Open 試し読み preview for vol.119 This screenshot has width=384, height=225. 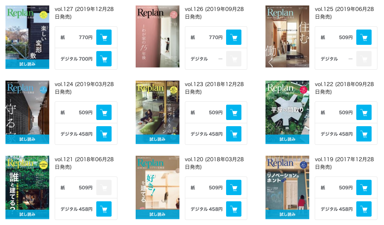click(287, 214)
